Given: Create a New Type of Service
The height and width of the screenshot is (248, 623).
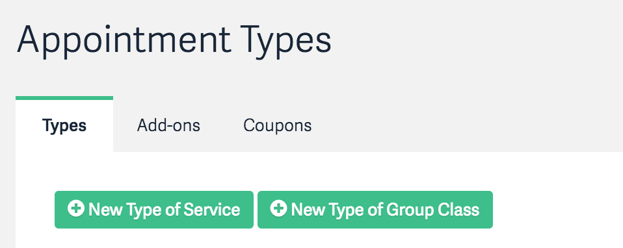Looking at the screenshot, I should (153, 210).
